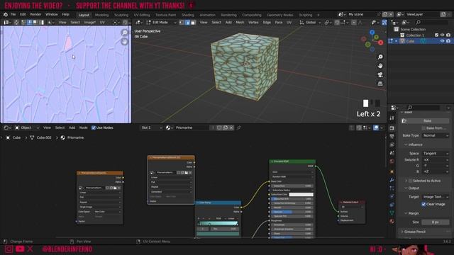Image resolution: width=454 pixels, height=255 pixels.
Task: Toggle Collection 1 exclude checkbox in outliner
Action: coord(437,35)
